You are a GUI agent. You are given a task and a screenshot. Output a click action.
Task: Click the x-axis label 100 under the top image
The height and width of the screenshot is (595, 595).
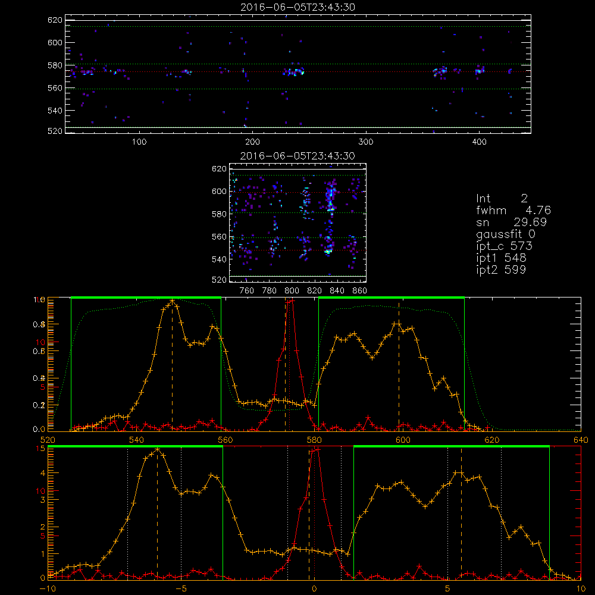point(139,142)
